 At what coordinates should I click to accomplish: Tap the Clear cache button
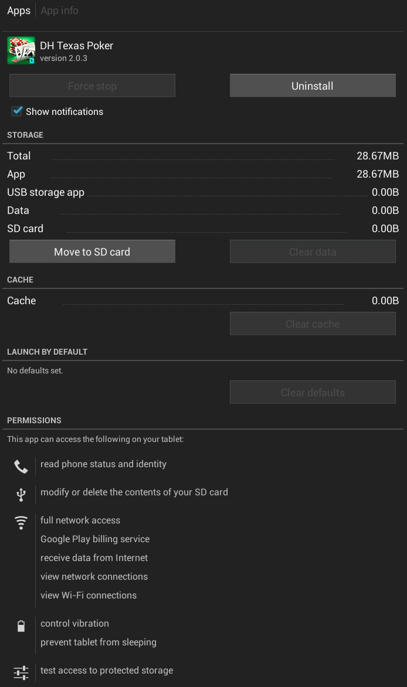click(313, 324)
